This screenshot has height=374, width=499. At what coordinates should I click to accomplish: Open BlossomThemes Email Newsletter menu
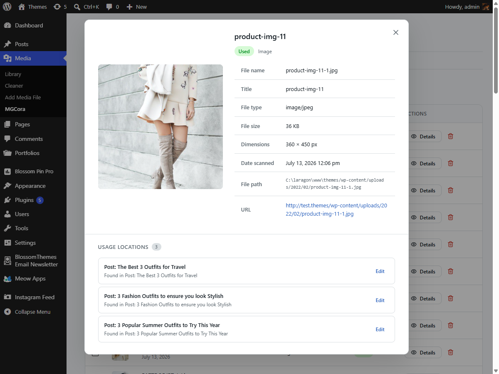pyautogui.click(x=33, y=261)
